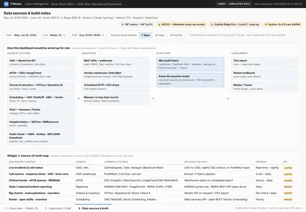This screenshot has height=212, width=306.
Task: Click the DASHBOARD CONTENT column header
Action: (x=22, y=162)
